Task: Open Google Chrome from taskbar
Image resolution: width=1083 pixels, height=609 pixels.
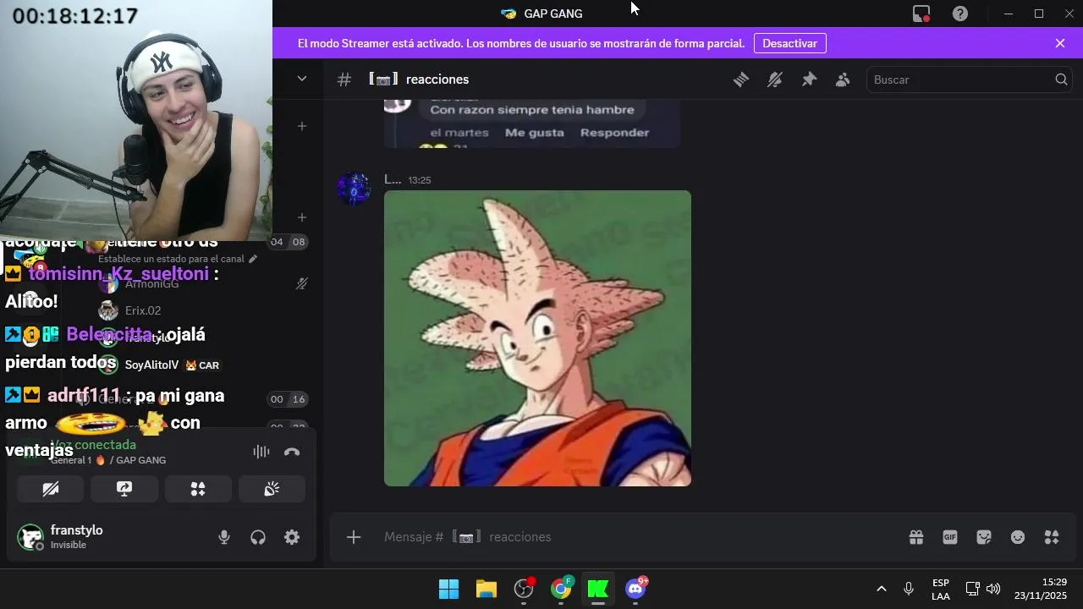Action: coord(561,589)
